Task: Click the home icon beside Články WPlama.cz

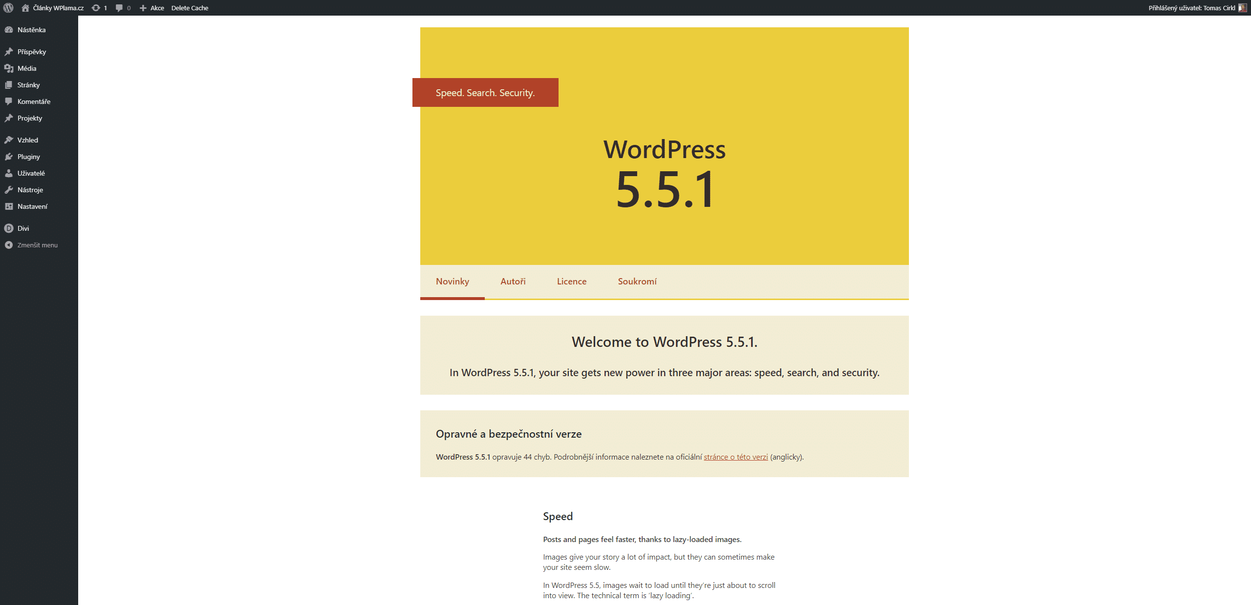Action: [x=25, y=8]
